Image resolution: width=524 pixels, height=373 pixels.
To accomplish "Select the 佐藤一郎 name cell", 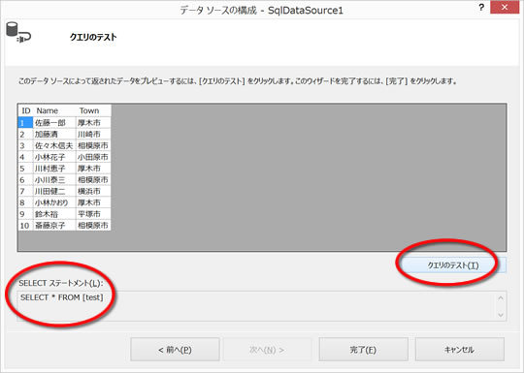I will [54, 123].
